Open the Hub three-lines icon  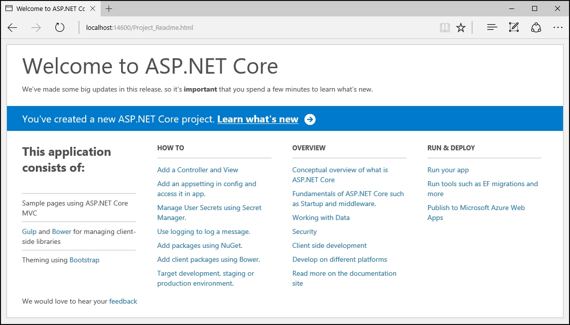pos(492,27)
